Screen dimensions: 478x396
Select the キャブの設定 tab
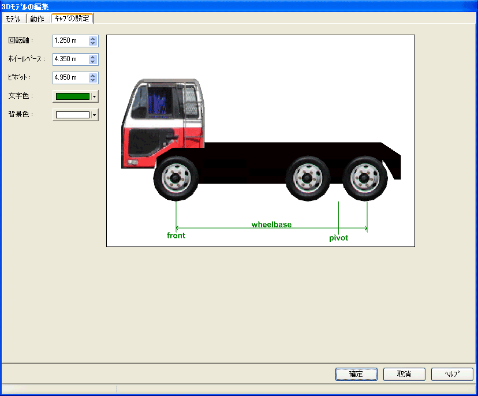coord(72,18)
